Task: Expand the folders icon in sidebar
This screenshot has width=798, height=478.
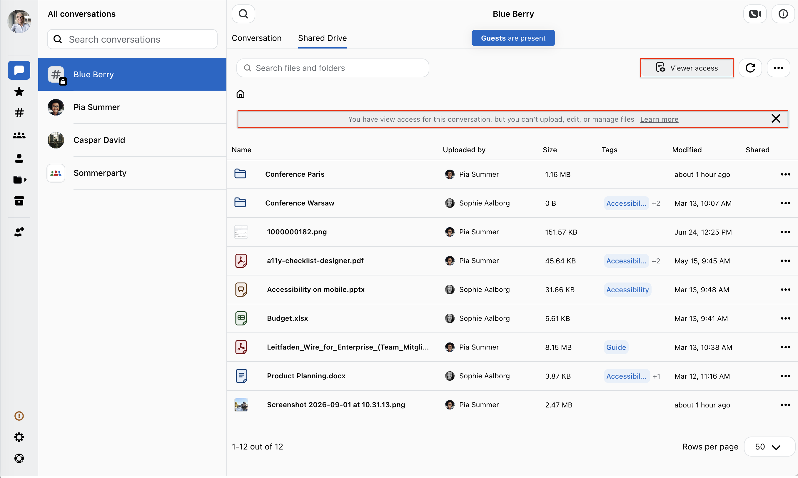Action: pos(20,180)
